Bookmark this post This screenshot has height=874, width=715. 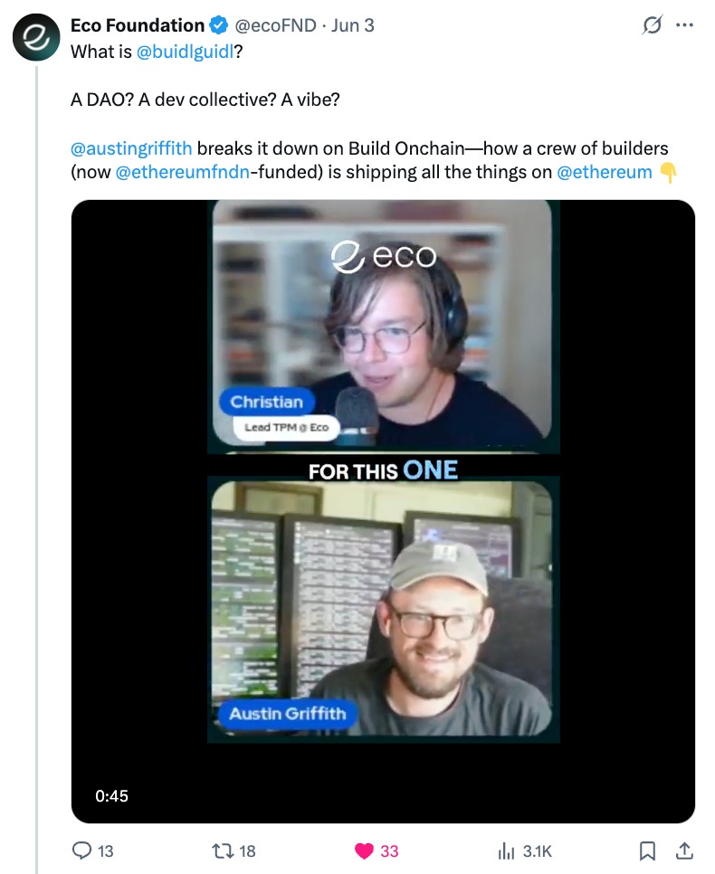point(647,850)
